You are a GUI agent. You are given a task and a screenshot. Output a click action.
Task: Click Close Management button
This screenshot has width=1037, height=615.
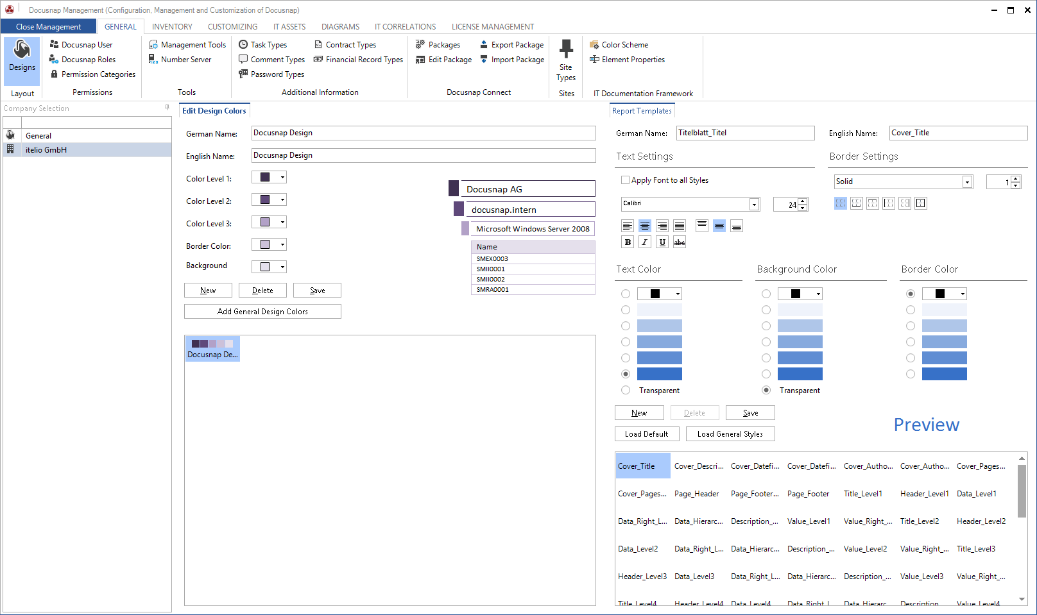pyautogui.click(x=49, y=27)
